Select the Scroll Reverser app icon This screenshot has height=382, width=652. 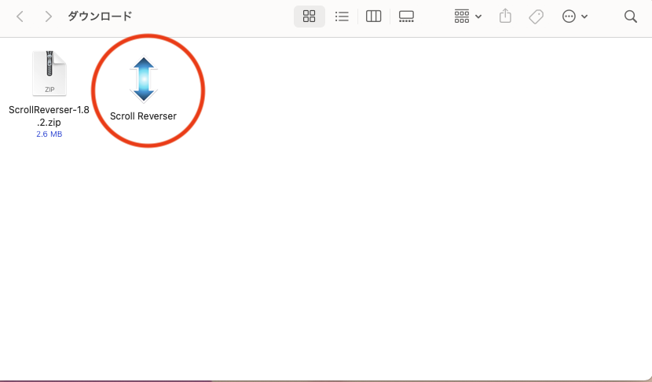(x=143, y=80)
